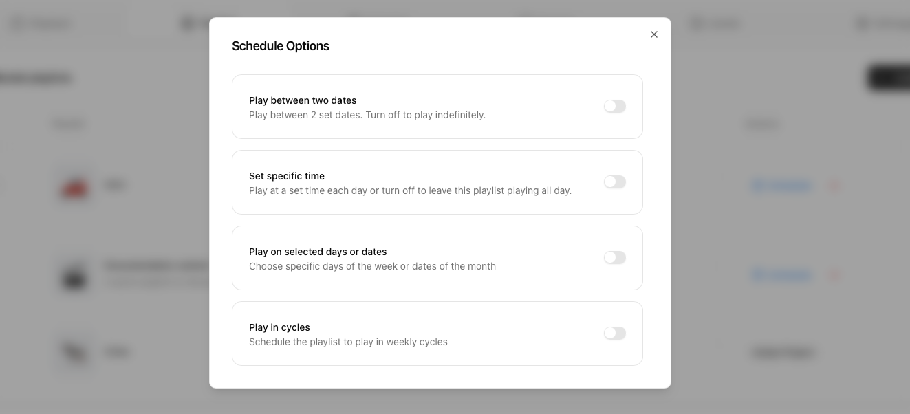Click the red icon in the second background row
This screenshot has height=414, width=910.
[x=834, y=275]
